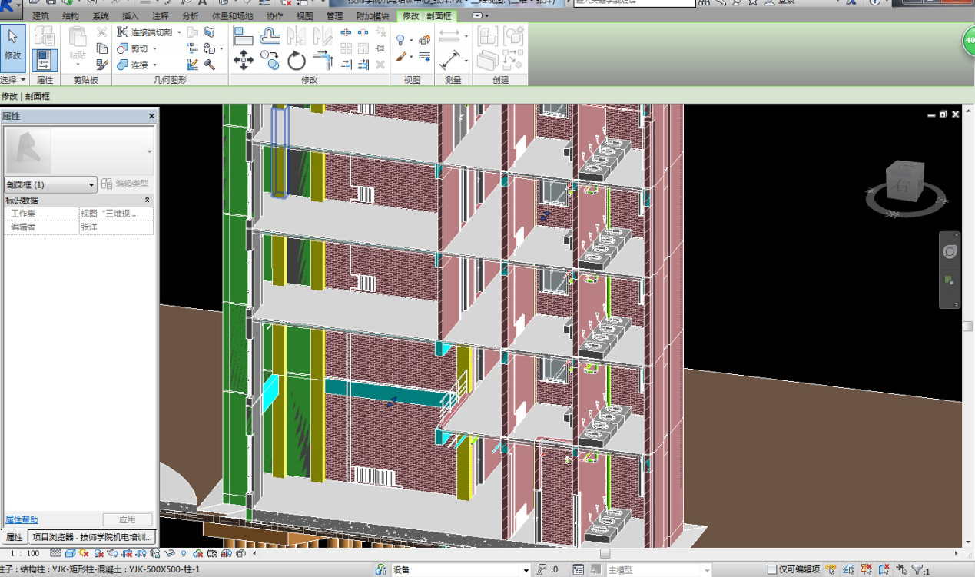Viewport: 975px width, 577px height.
Task: Toggle the Properties palette button in ribbon
Action: 45,60
